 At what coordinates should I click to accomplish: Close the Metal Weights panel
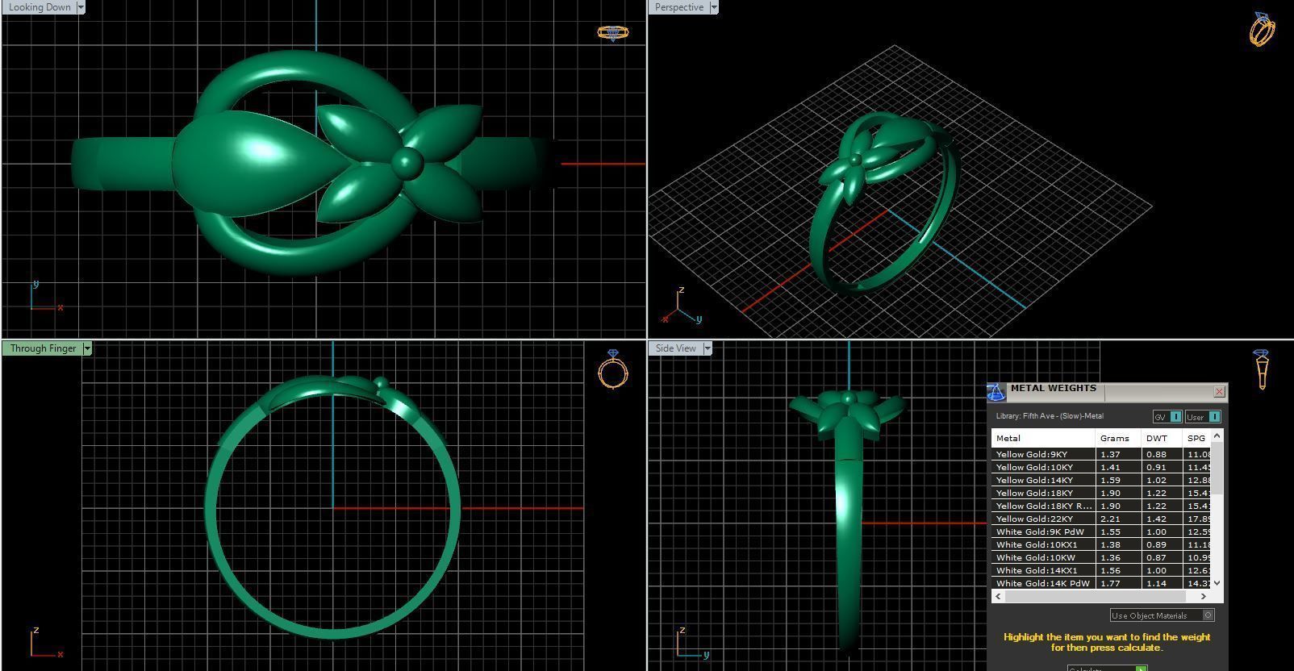pos(1219,391)
